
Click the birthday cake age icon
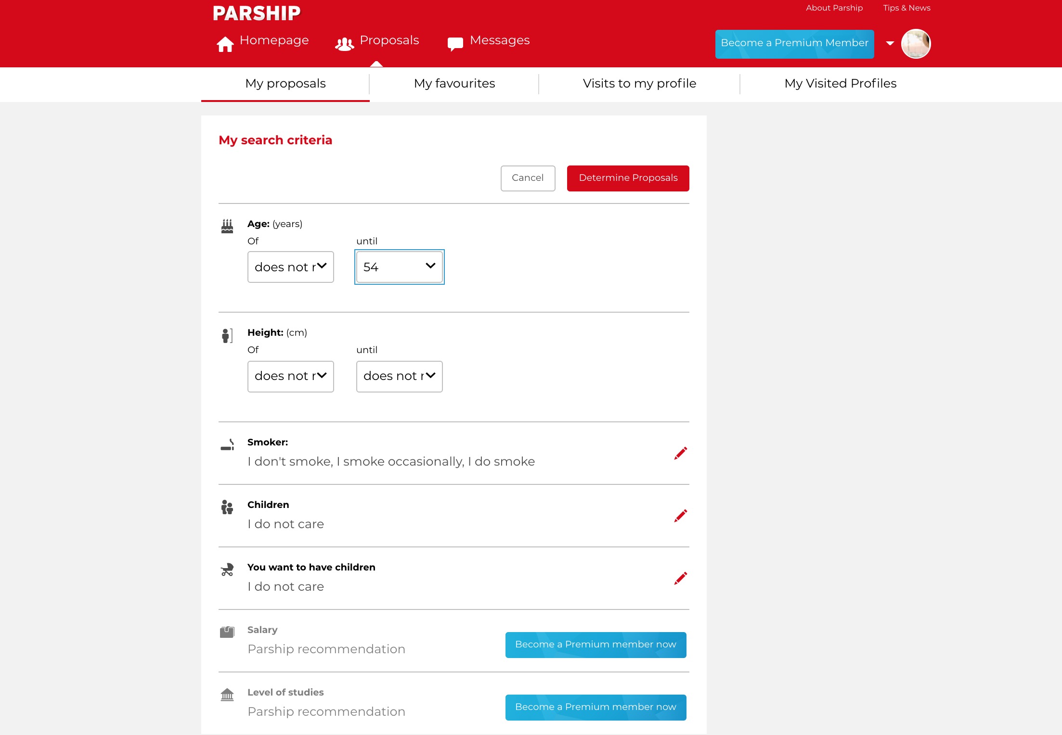[227, 226]
